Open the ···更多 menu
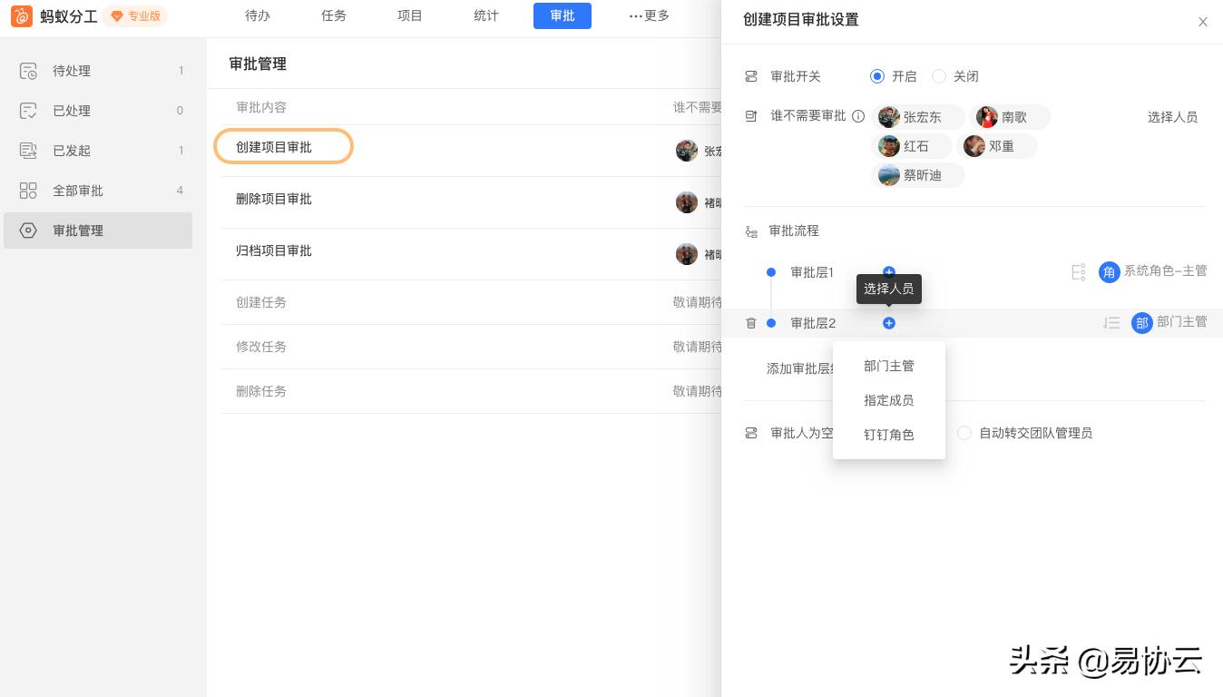This screenshot has height=697, width=1223. pos(648,15)
